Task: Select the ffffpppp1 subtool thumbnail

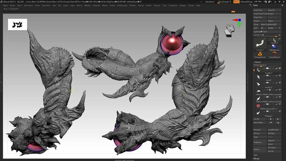Action: [x=258, y=113]
